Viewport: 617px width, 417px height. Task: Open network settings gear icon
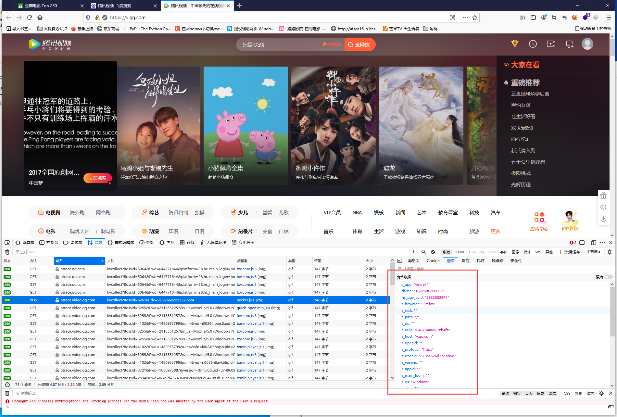pos(610,252)
